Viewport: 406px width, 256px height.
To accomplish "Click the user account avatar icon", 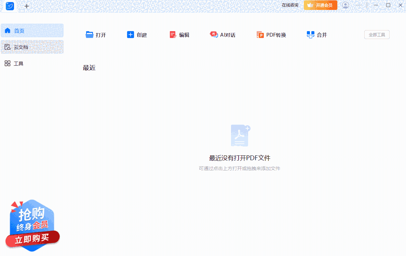I will [345, 5].
